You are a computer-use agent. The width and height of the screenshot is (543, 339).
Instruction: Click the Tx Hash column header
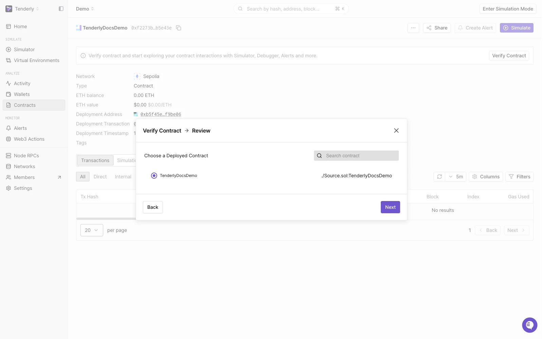pyautogui.click(x=89, y=197)
